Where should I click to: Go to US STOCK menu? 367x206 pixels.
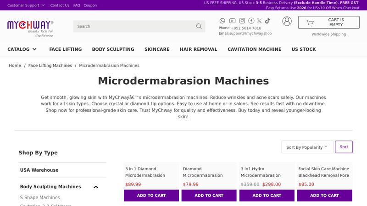tap(304, 49)
